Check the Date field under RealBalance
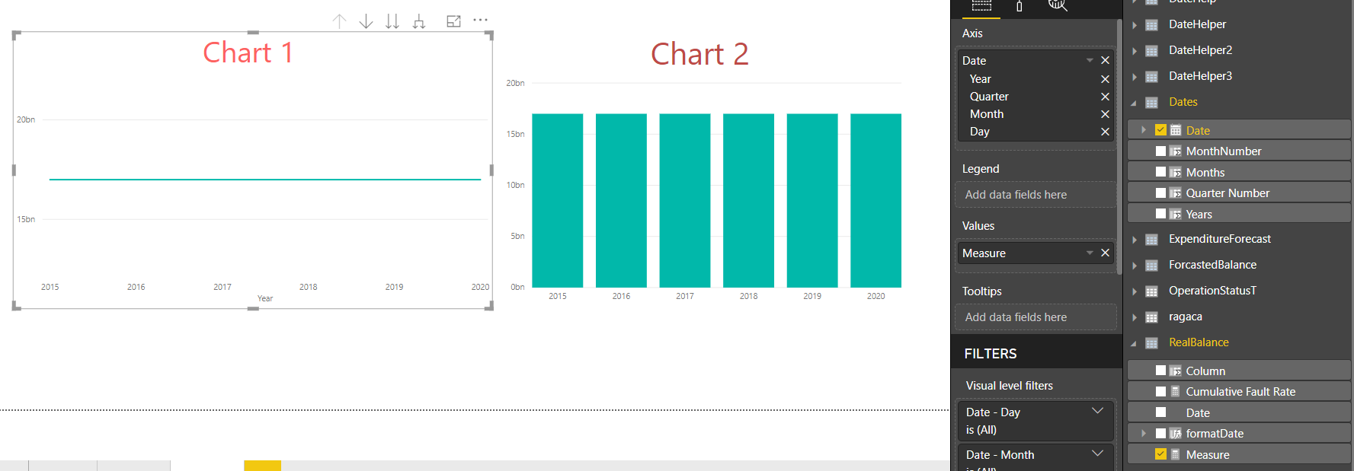The height and width of the screenshot is (471, 1354). click(1160, 412)
